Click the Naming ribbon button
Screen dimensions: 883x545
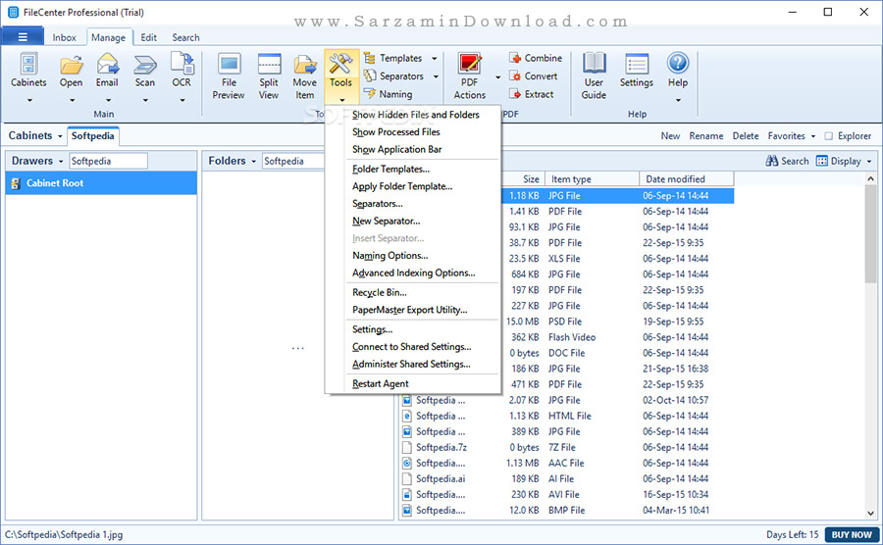[x=388, y=94]
